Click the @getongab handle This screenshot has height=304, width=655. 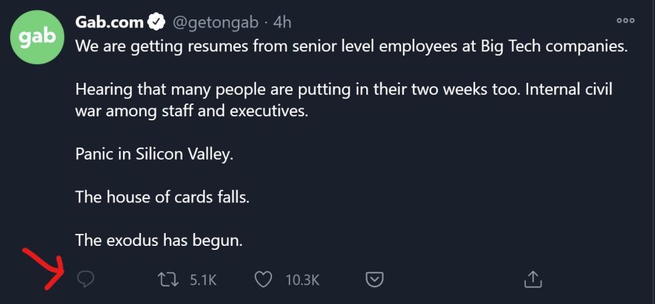215,23
